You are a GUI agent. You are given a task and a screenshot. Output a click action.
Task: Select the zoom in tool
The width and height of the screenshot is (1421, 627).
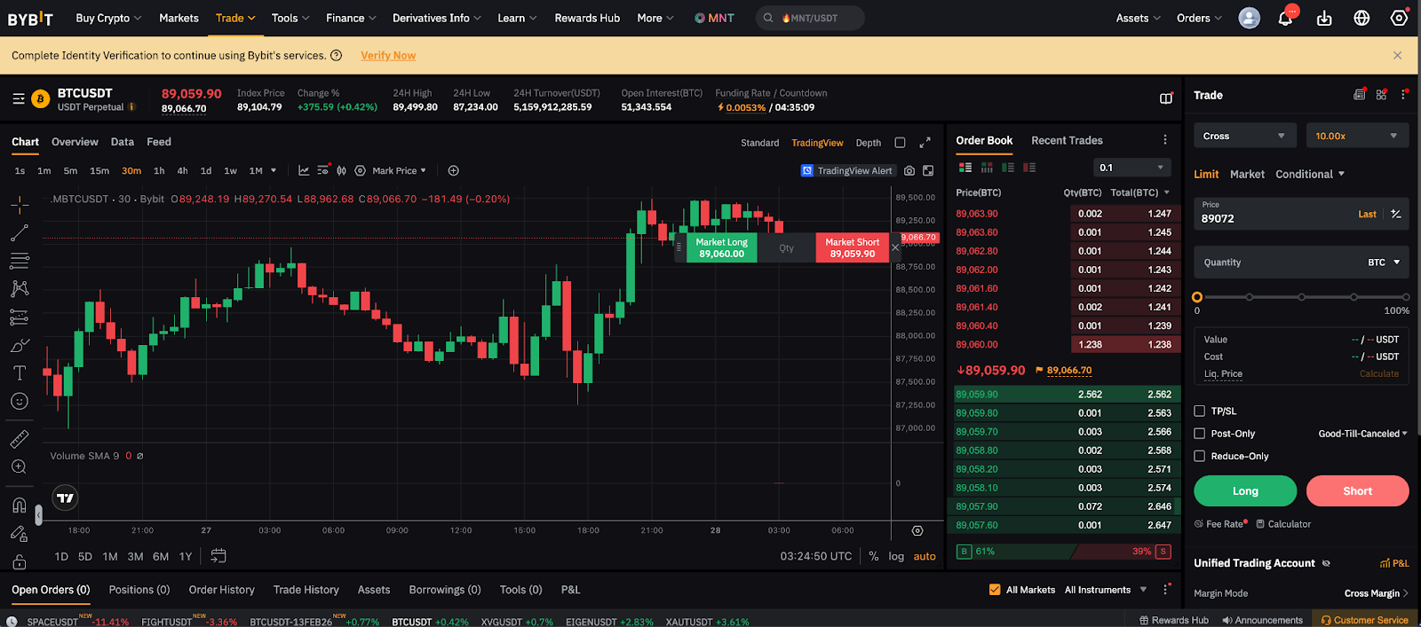(x=20, y=467)
